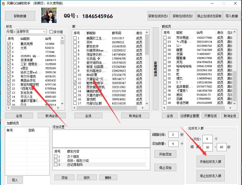
Task: Click 停止添加 button
Action: pos(165,167)
